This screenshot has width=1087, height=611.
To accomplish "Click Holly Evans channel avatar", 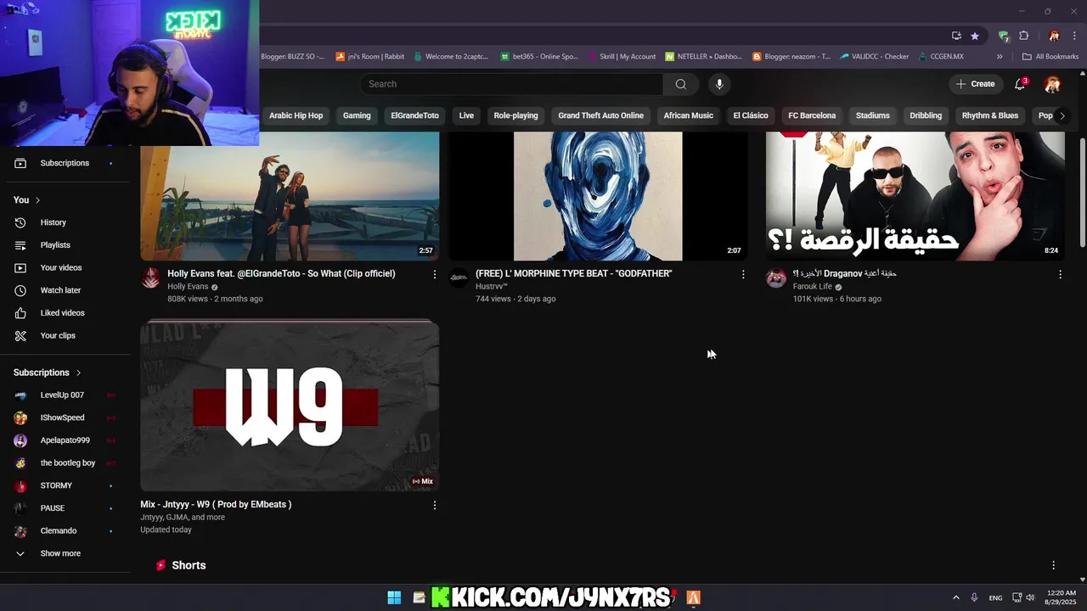I will [x=151, y=278].
